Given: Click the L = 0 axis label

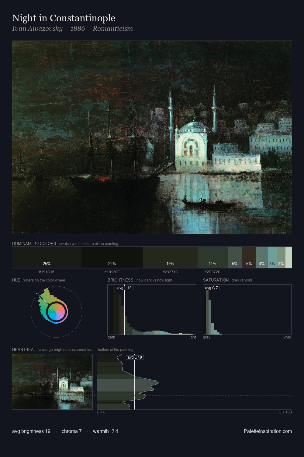Looking at the screenshot, I should 101,412.
